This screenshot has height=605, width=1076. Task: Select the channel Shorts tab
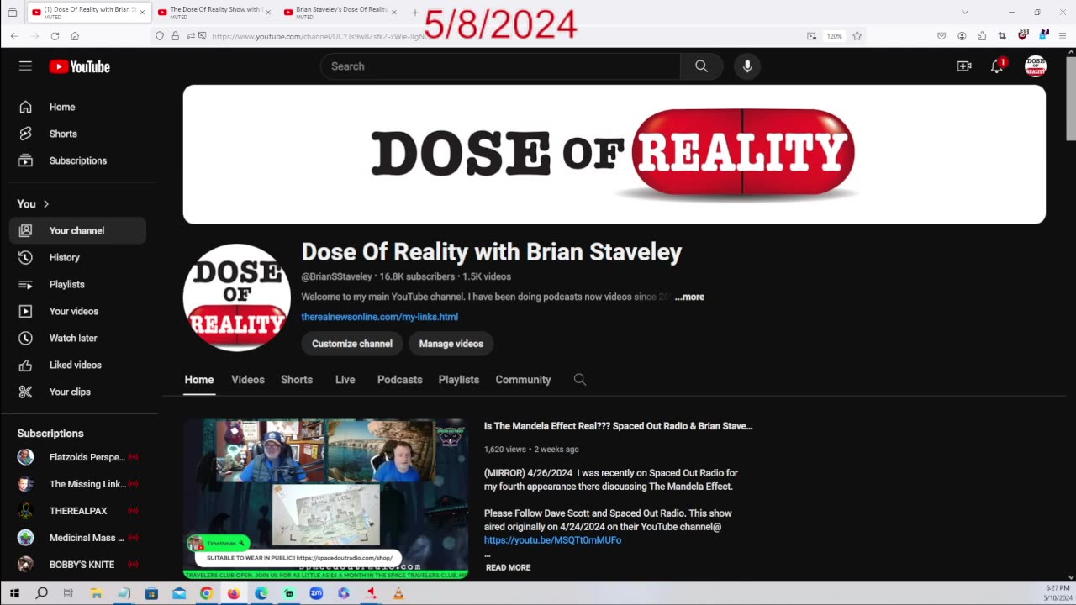[297, 380]
